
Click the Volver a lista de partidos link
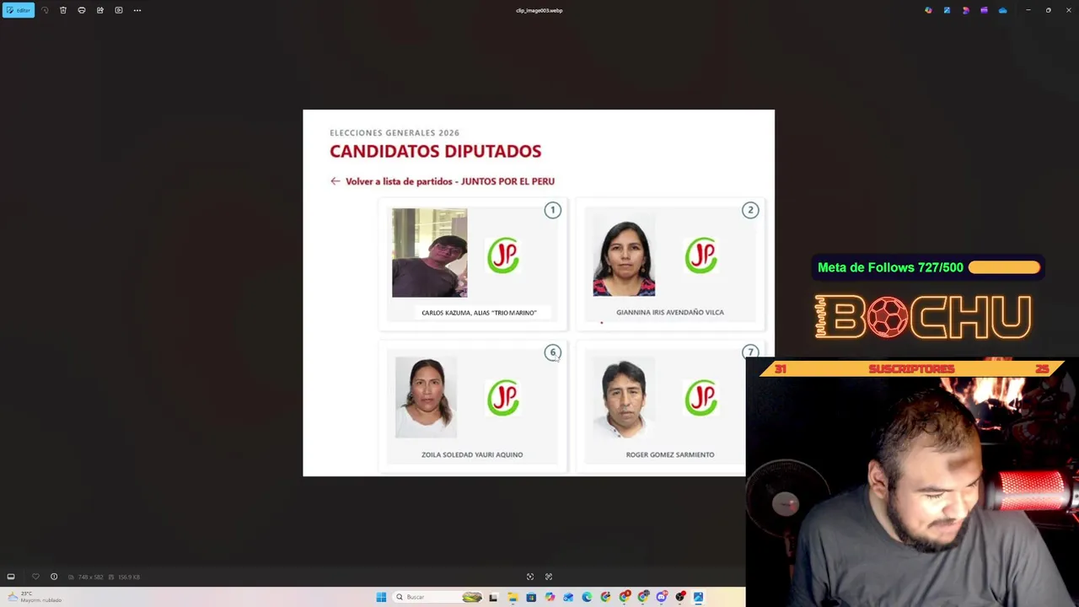tap(450, 181)
